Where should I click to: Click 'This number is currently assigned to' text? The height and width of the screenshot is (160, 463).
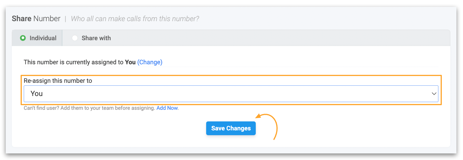point(73,62)
